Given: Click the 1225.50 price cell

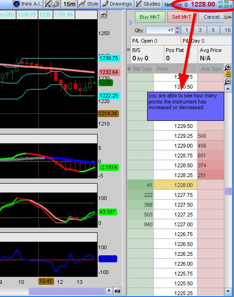Looking at the screenshot, I should (175, 283).
